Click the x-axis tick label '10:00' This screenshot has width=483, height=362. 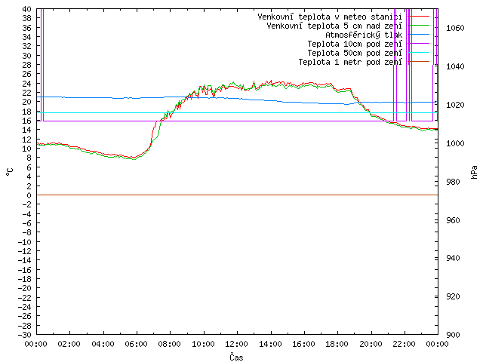pyautogui.click(x=203, y=344)
